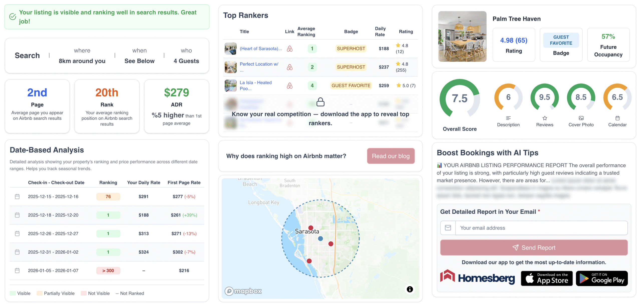The height and width of the screenshot is (308, 641).
Task: Click the Get it on Google Play badge
Action: click(x=602, y=278)
